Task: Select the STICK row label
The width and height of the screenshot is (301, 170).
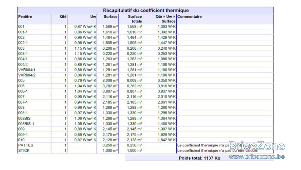Action: pyautogui.click(x=24, y=151)
